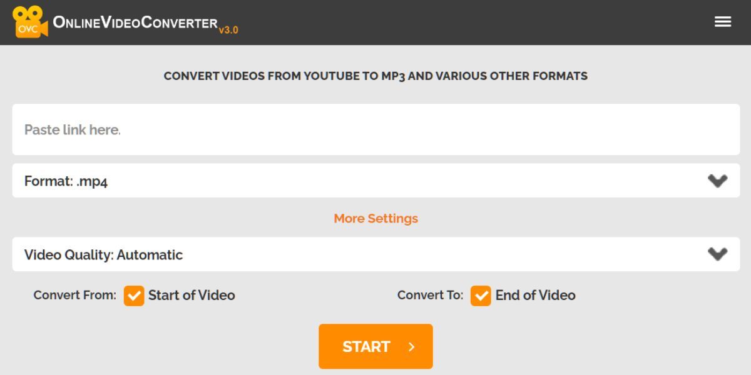Click the orange START button

tap(375, 346)
